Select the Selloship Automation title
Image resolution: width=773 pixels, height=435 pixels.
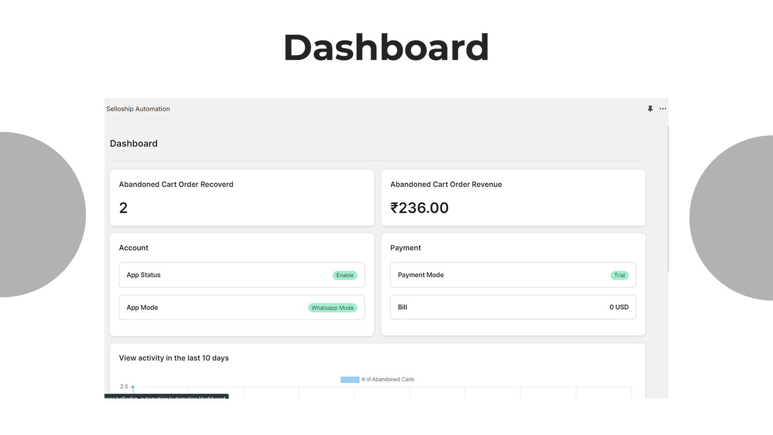coord(138,109)
